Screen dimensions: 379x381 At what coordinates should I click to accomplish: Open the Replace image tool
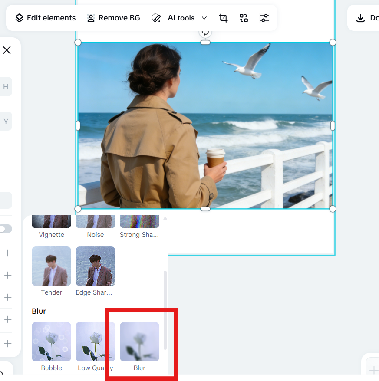tap(244, 18)
